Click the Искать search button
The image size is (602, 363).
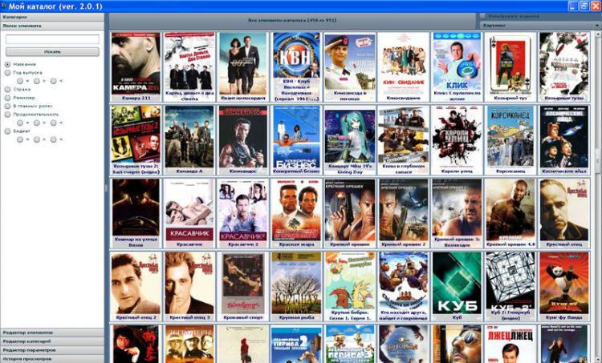pos(52,52)
